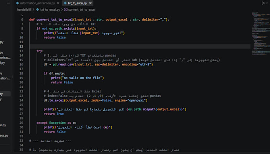Open explorer file ending in n.py

3,125
